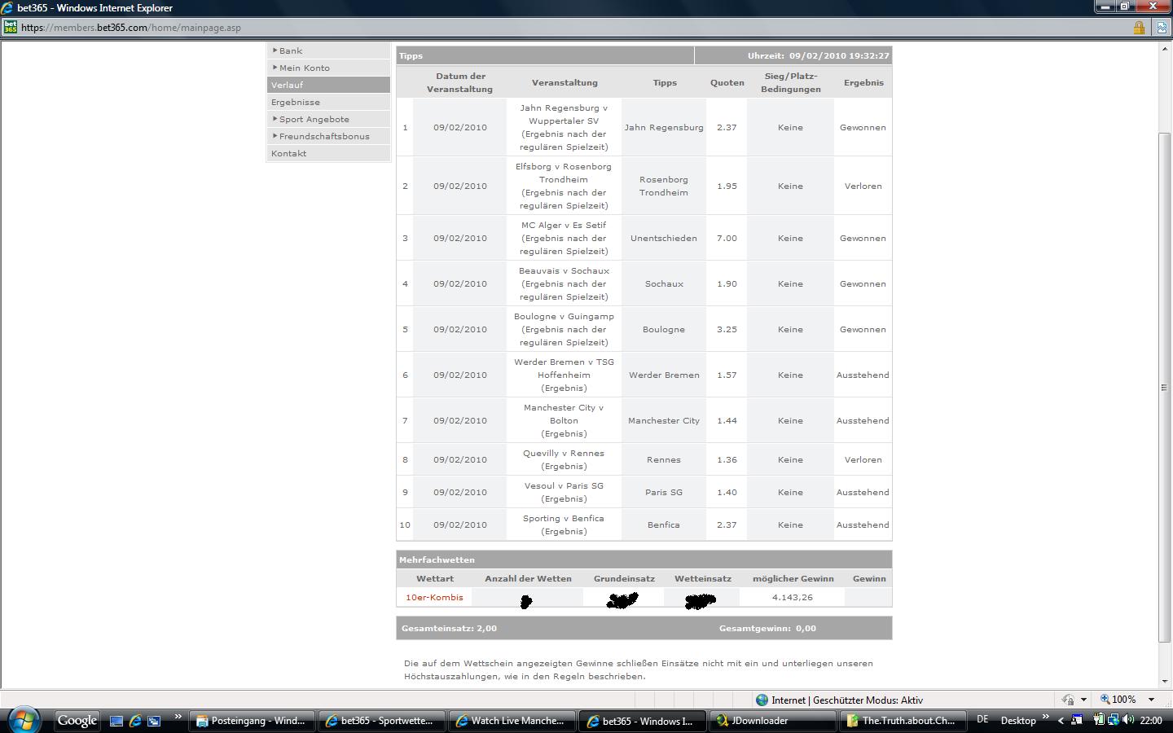This screenshot has width=1173, height=733.
Task: Click the possible winnings value 4.143,26
Action: click(x=793, y=597)
